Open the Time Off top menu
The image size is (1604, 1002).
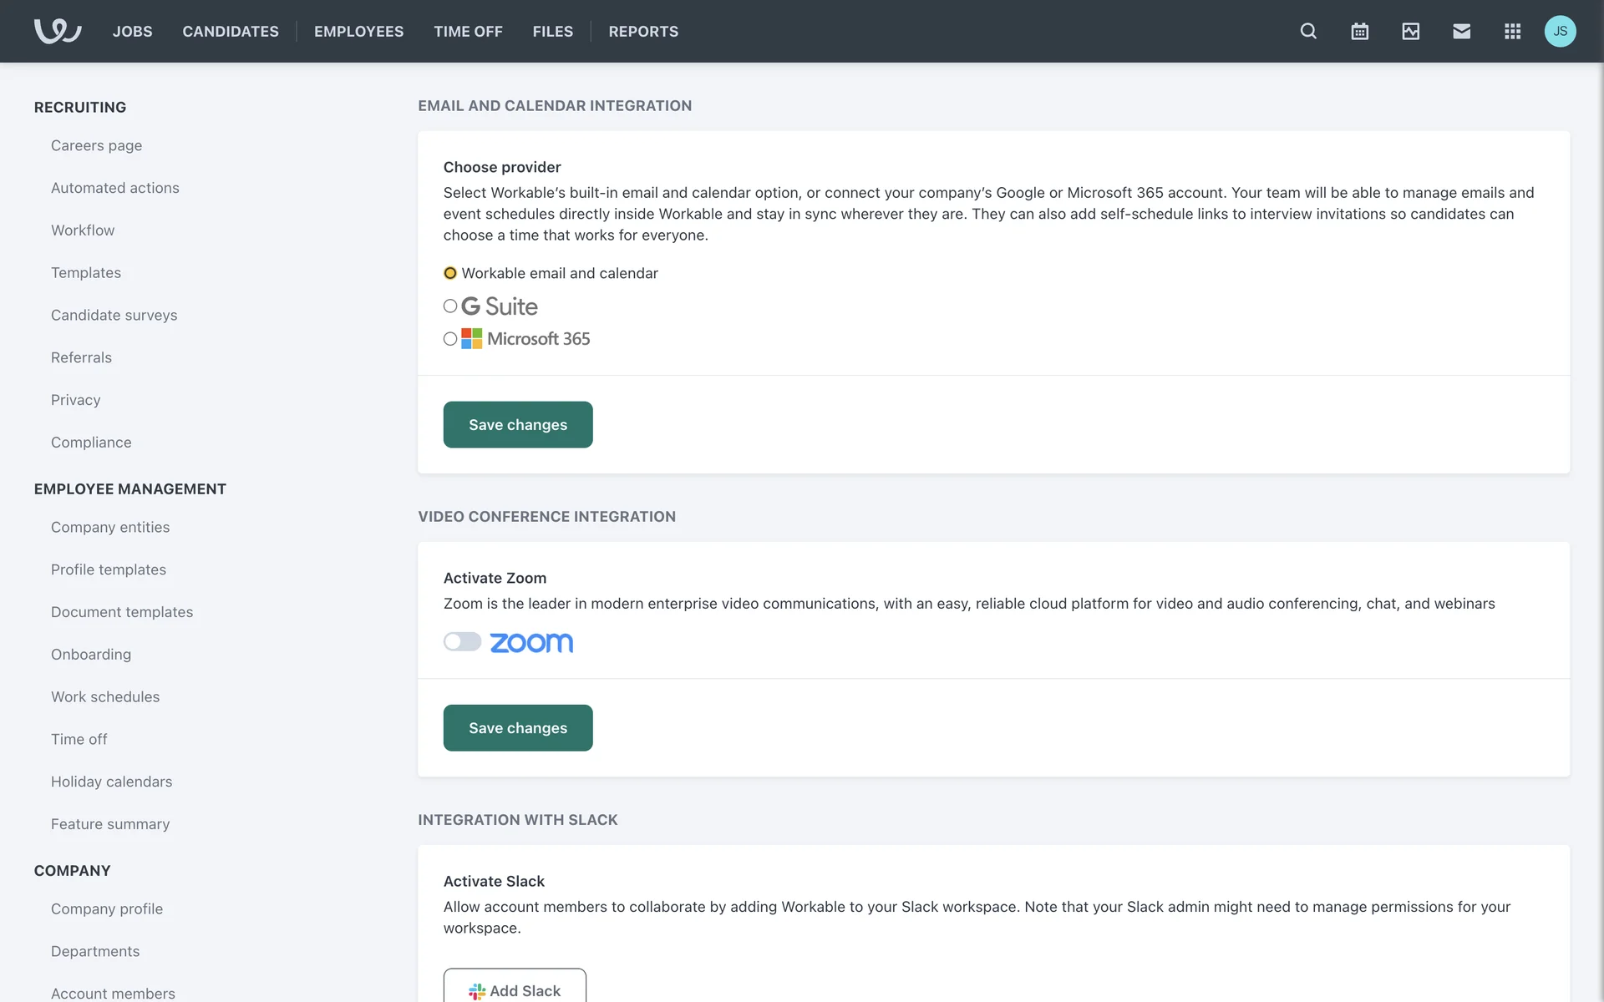468,31
